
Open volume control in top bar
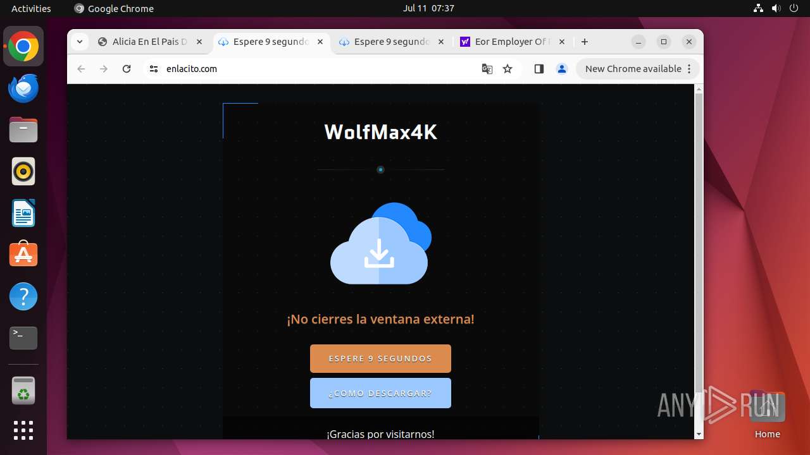coord(776,8)
